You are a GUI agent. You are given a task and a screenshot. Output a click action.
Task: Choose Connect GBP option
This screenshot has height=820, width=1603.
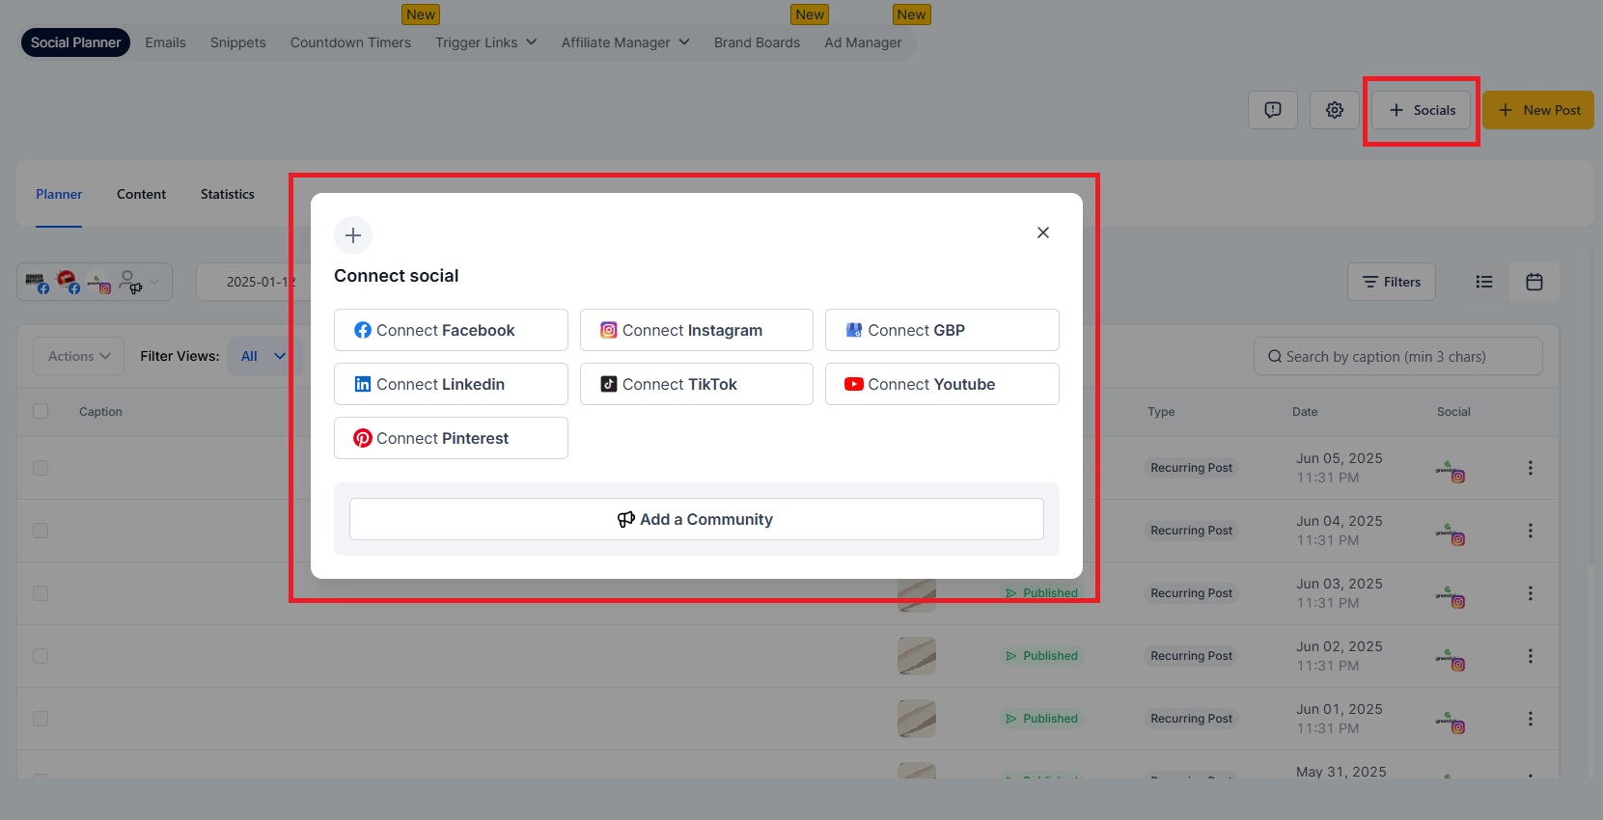tap(942, 330)
